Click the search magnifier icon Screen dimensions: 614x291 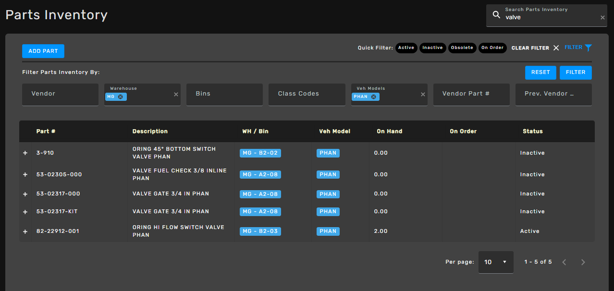pos(497,15)
